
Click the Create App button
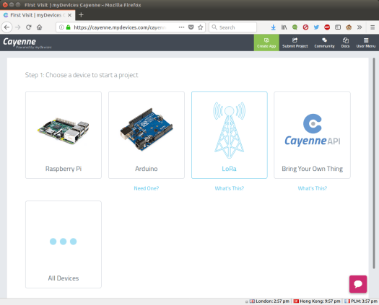266,43
